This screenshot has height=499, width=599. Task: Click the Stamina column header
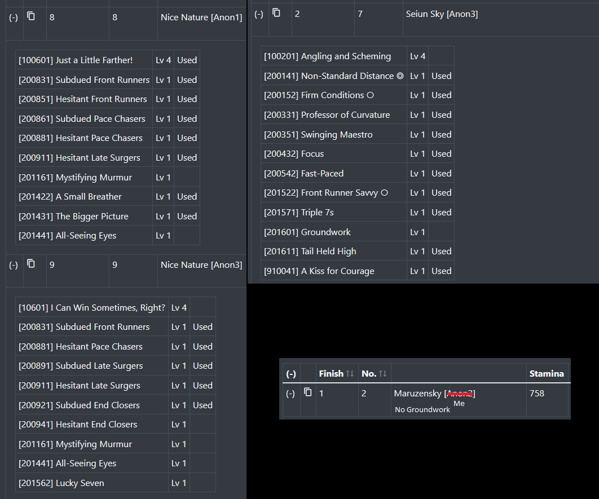[x=547, y=373]
